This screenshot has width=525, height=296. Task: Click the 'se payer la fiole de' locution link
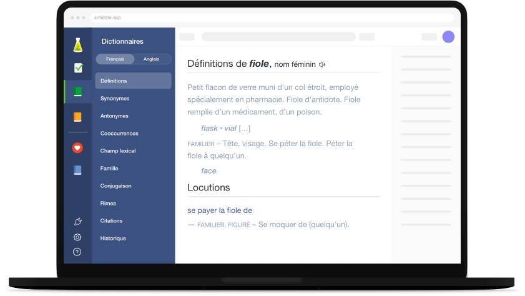click(x=220, y=210)
